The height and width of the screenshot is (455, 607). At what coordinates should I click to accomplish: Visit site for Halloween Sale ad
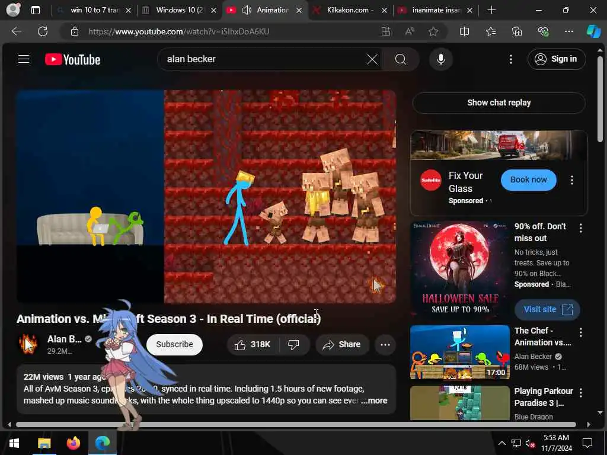[x=547, y=309]
